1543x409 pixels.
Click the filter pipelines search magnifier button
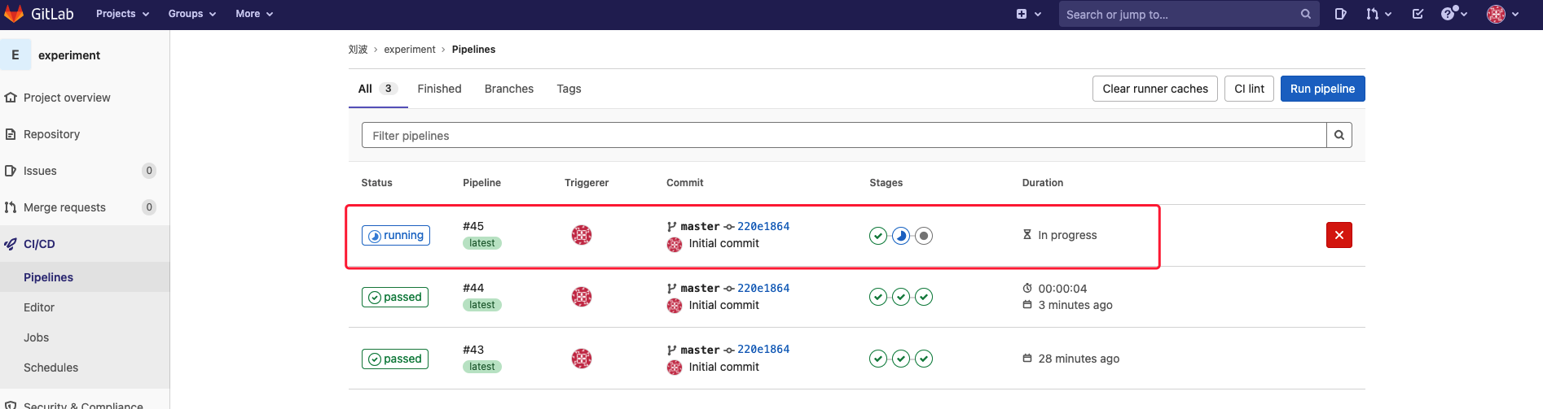click(1339, 135)
